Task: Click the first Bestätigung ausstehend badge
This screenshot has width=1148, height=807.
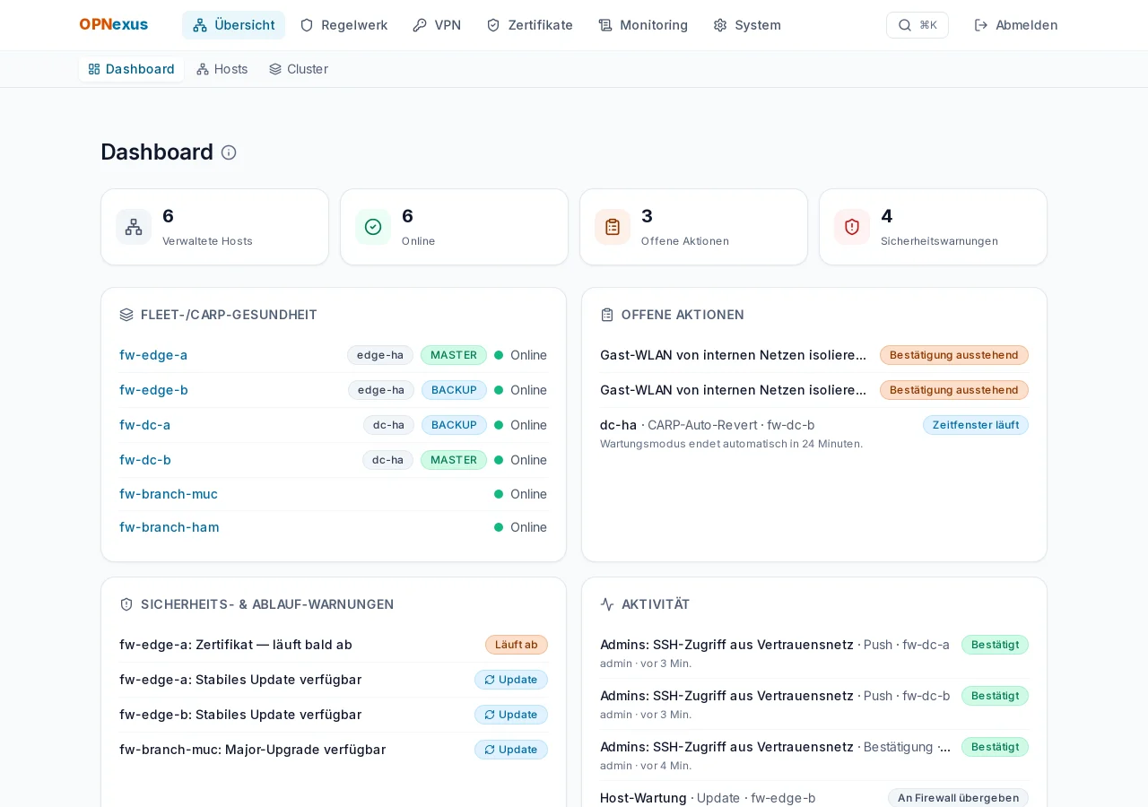Action: tap(954, 355)
